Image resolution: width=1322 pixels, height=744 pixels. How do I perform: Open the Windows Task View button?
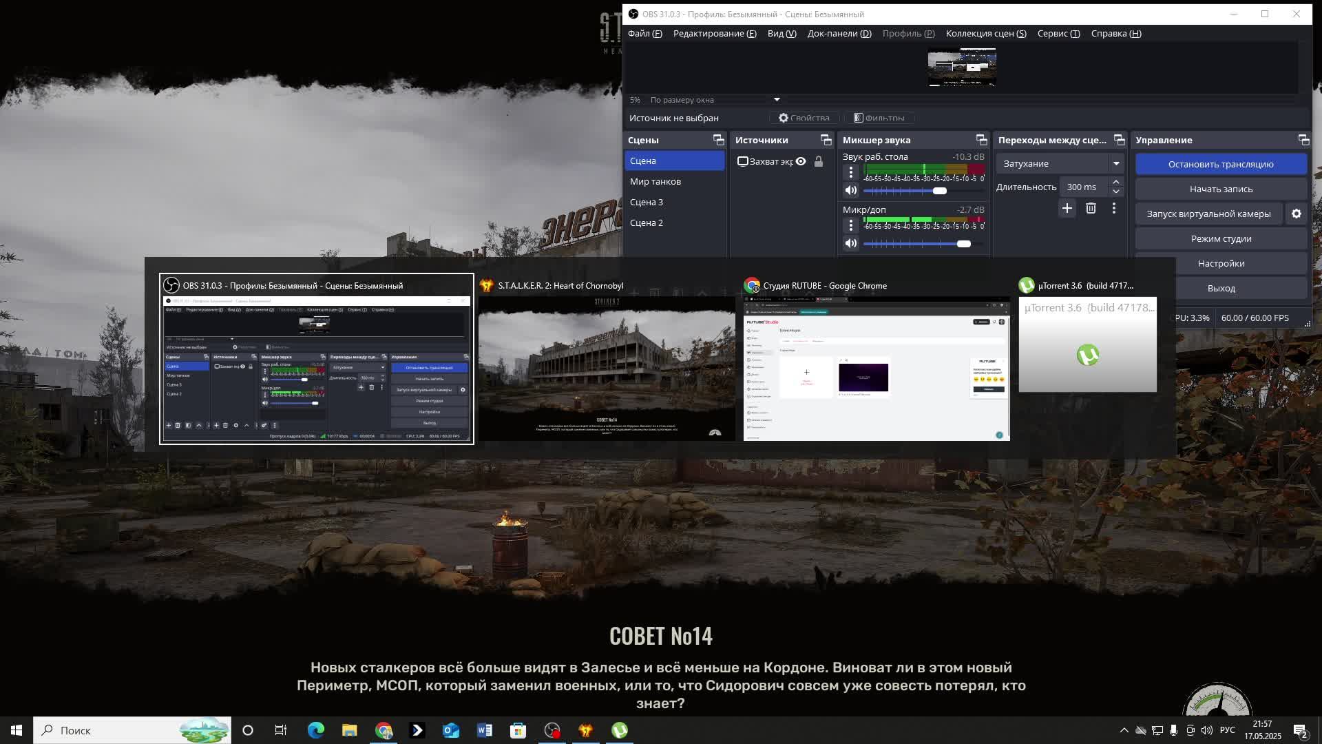[281, 730]
